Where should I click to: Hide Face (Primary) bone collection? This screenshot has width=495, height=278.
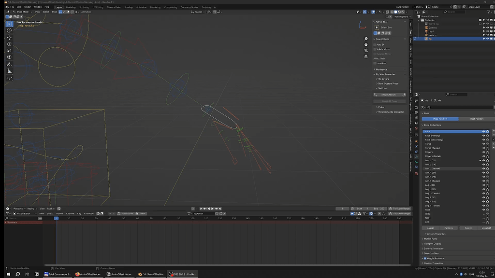pos(483,136)
